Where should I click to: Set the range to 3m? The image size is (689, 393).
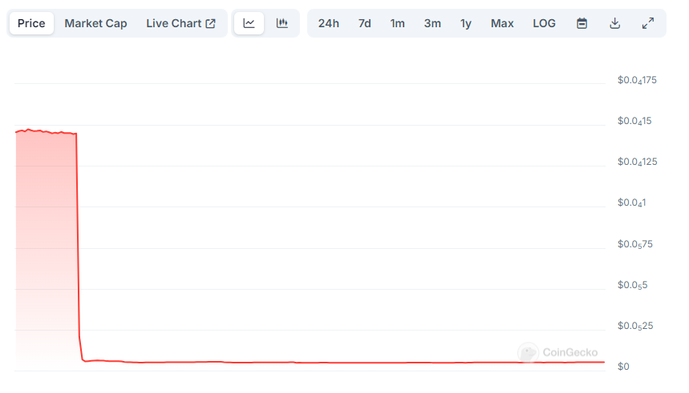tap(432, 23)
